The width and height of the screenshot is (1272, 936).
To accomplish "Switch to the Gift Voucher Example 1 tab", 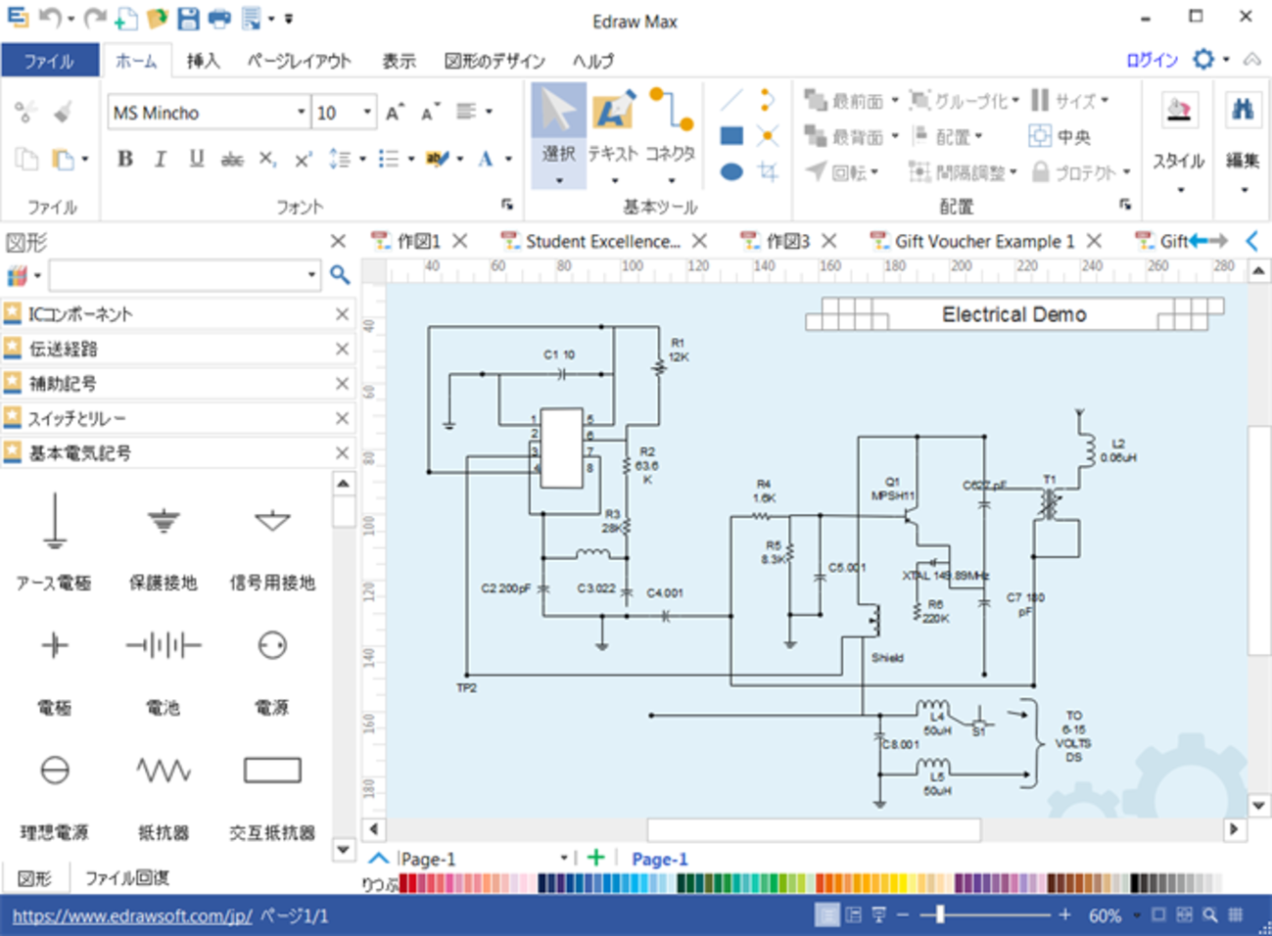I will tap(983, 241).
